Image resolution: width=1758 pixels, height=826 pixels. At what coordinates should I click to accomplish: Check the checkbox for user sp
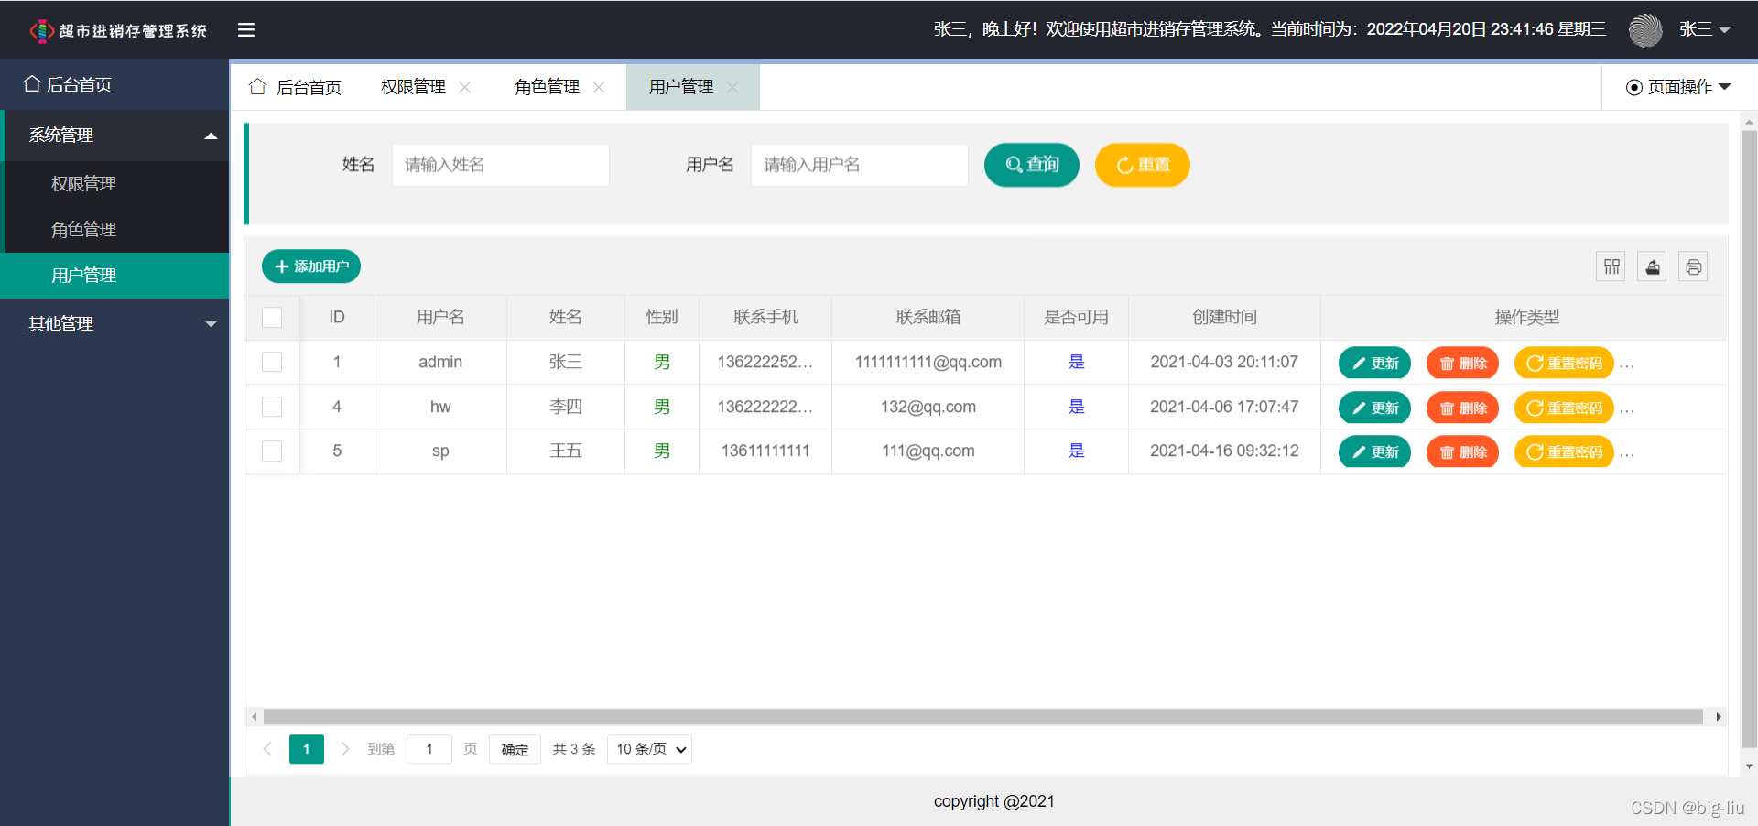tap(272, 451)
